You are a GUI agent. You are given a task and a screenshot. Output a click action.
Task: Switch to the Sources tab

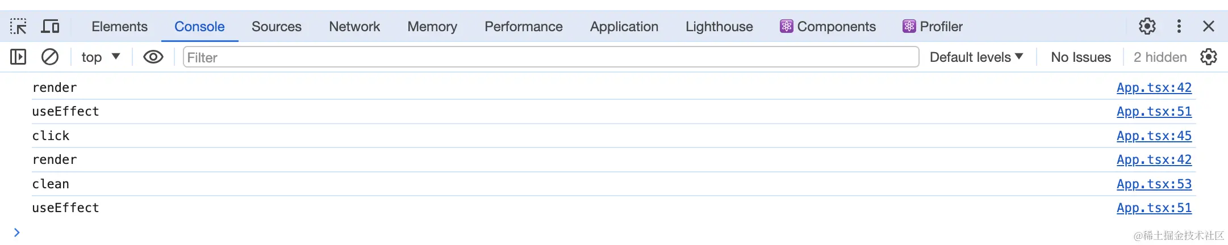[x=277, y=27]
